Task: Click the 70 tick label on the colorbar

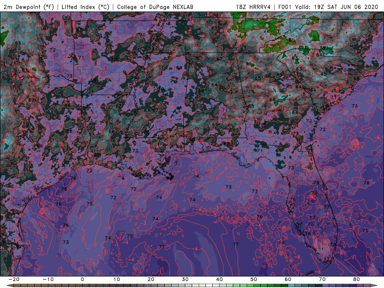Action: pyautogui.click(x=322, y=279)
